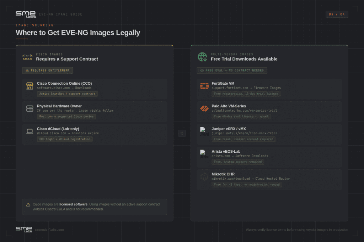Click the check circle icon in Free Eval badge
The height and width of the screenshot is (242, 364).
click(x=202, y=71)
